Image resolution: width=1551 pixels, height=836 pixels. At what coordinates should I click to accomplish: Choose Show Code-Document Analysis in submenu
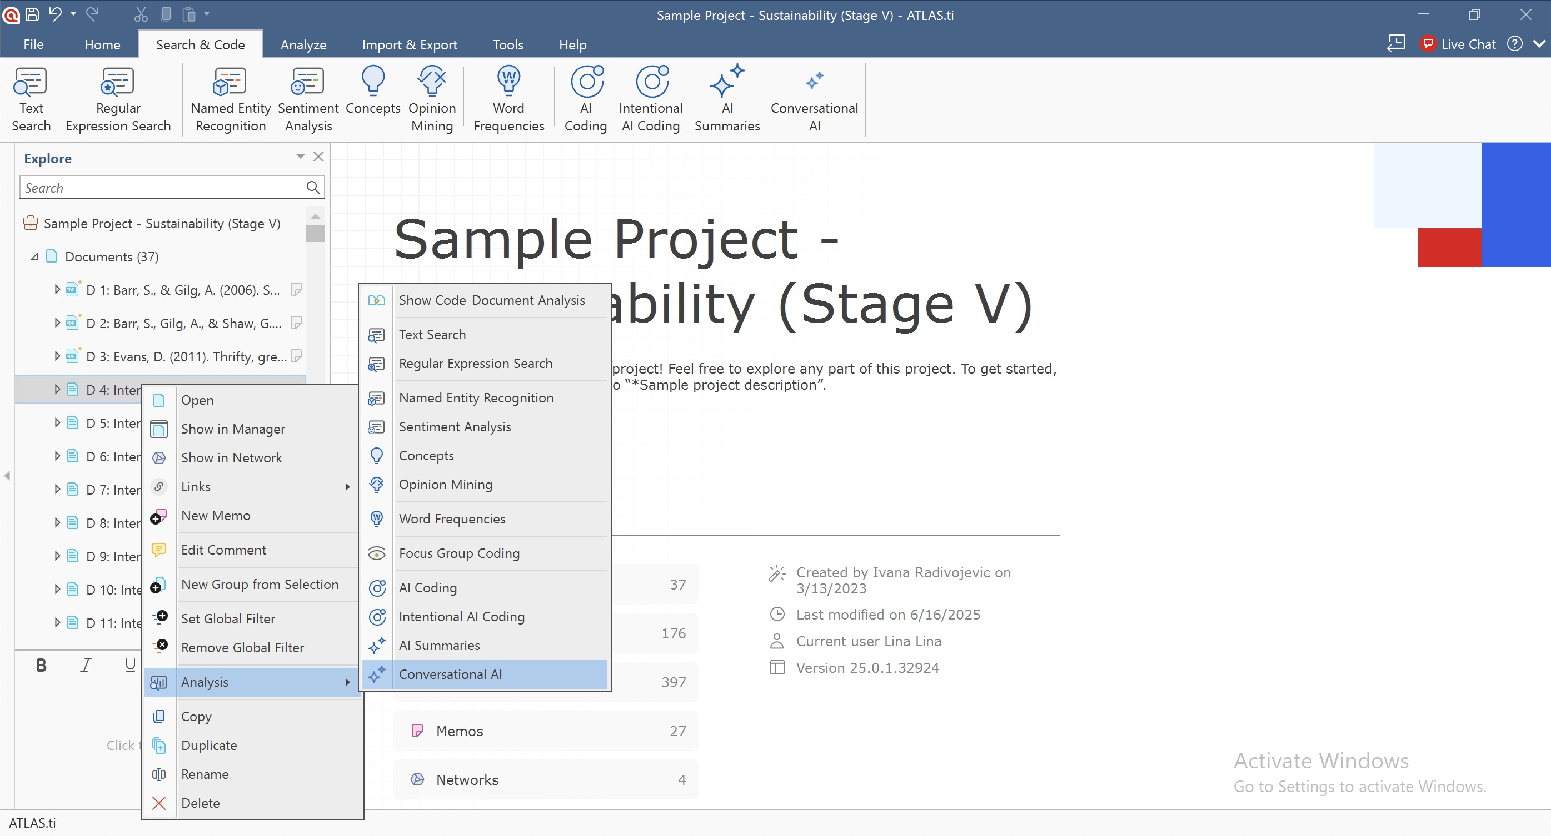pyautogui.click(x=485, y=300)
